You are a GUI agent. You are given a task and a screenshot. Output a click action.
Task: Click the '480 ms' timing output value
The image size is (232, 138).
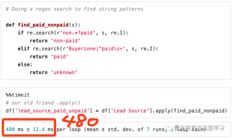click(x=15, y=129)
